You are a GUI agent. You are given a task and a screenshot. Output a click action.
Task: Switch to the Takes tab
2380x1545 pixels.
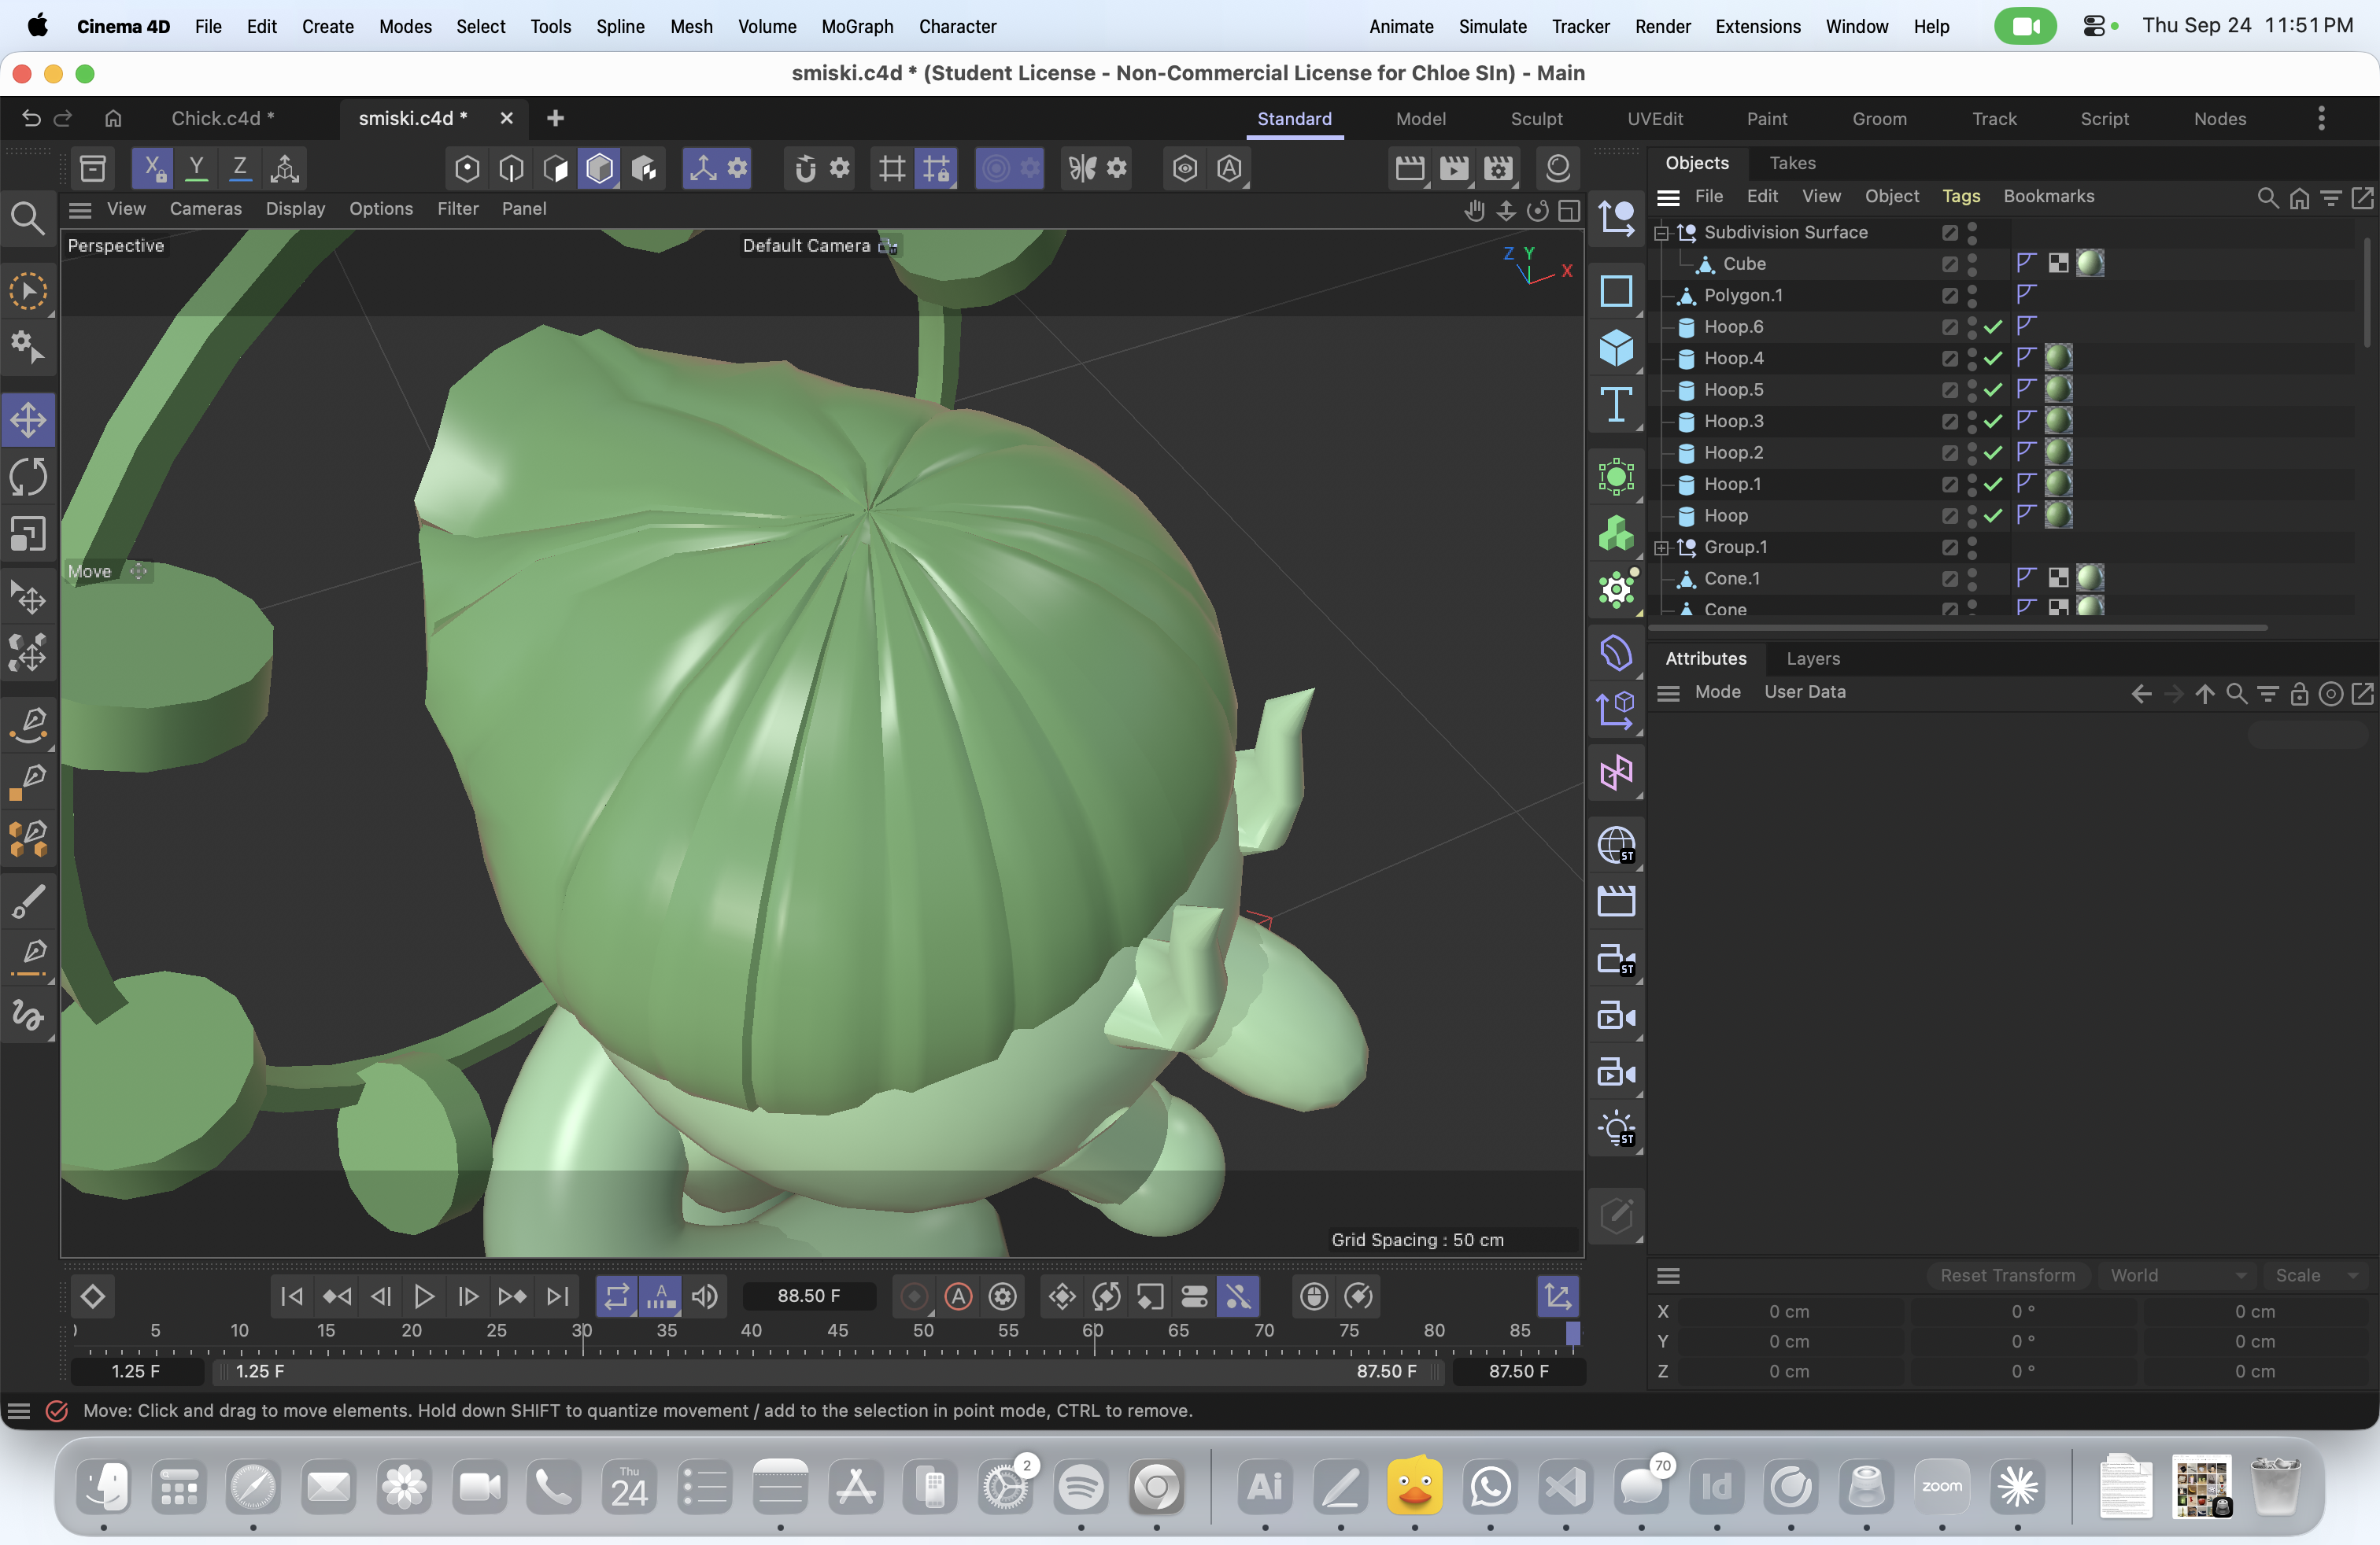(1792, 163)
